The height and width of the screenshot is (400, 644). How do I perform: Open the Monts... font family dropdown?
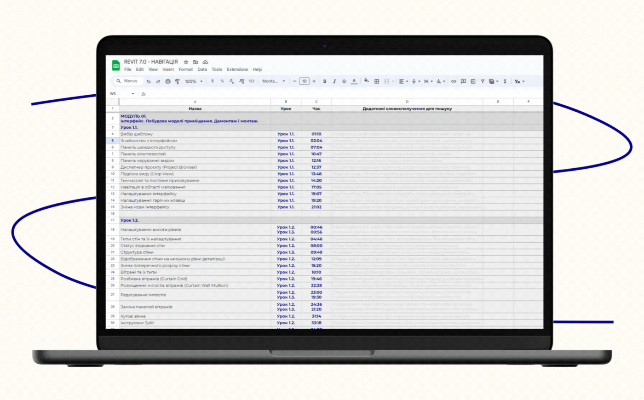click(x=274, y=81)
